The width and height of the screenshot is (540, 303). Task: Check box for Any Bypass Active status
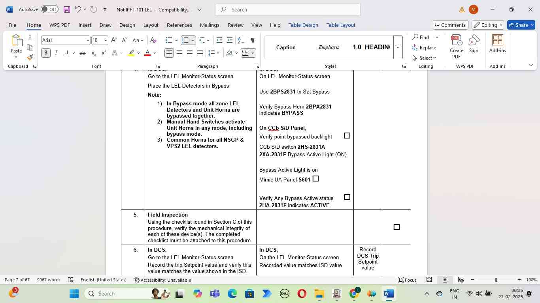pyautogui.click(x=347, y=197)
